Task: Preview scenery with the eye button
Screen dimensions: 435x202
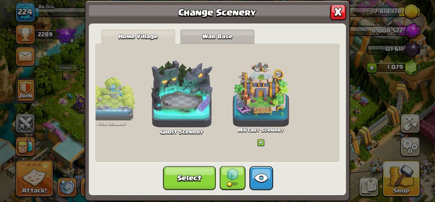Action: [261, 178]
